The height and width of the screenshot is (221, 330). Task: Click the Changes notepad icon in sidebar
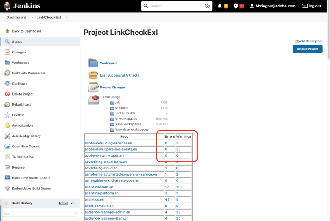7,52
